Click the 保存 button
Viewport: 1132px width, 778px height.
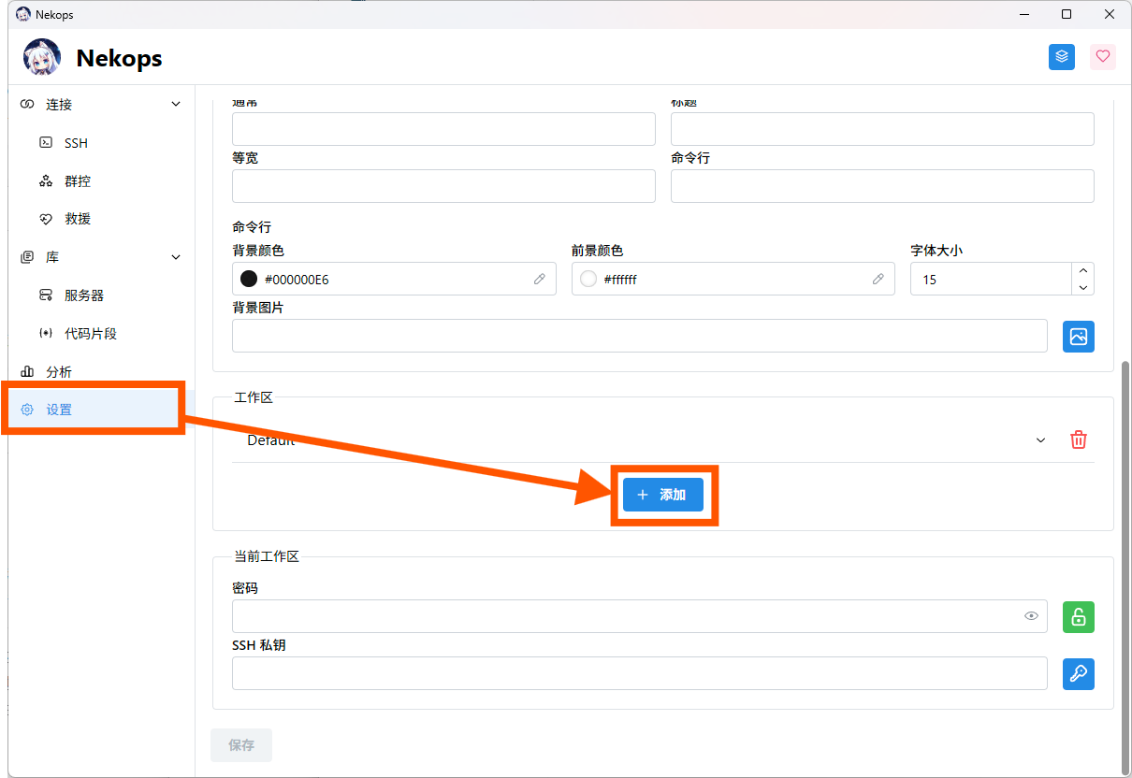pos(241,745)
